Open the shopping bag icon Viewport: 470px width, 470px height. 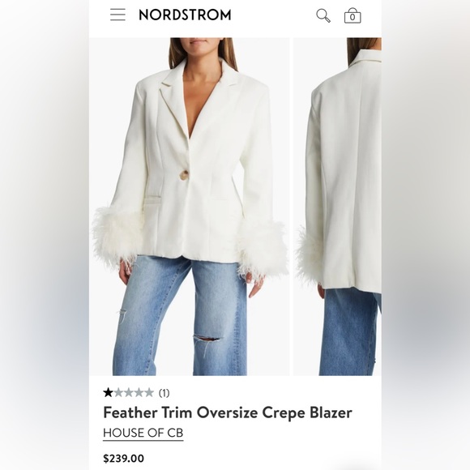(x=352, y=15)
